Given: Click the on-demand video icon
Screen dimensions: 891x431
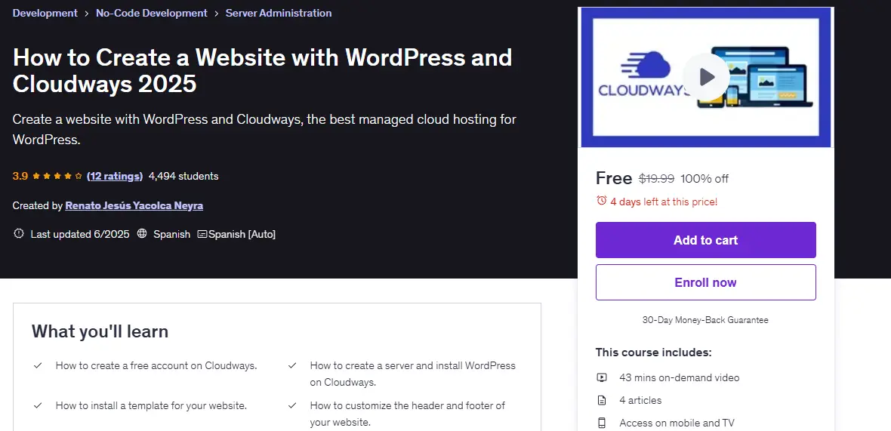Looking at the screenshot, I should 602,377.
